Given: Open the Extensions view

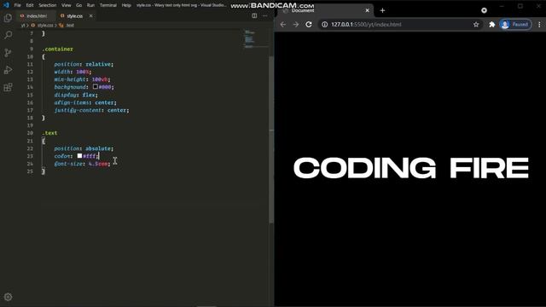Looking at the screenshot, I should pyautogui.click(x=8, y=87).
